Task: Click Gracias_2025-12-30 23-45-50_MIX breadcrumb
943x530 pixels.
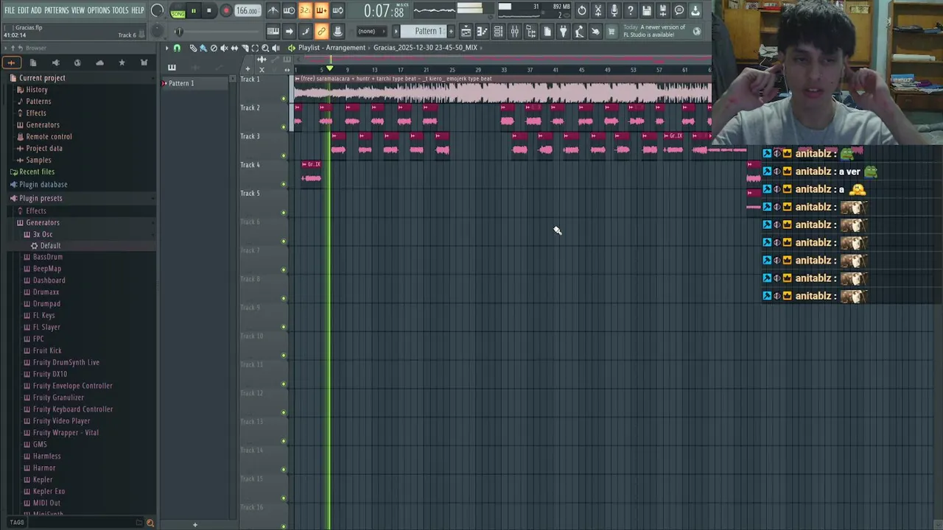Action: pos(425,48)
